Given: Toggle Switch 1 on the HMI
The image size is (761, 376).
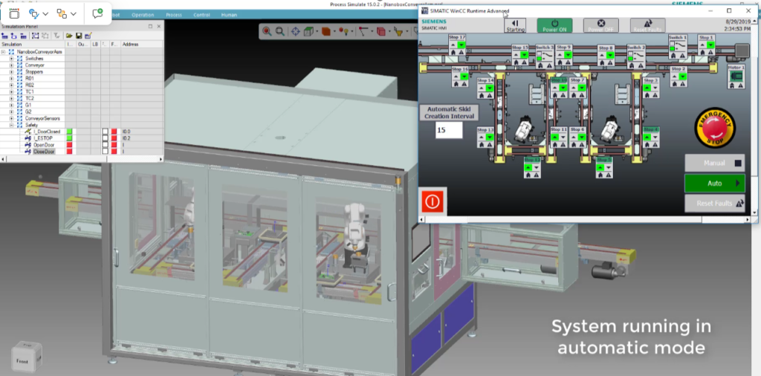Looking at the screenshot, I should (x=678, y=45).
